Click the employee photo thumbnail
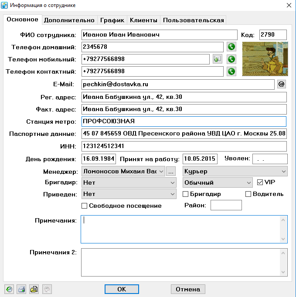This screenshot has height=297, width=296. coord(265,59)
